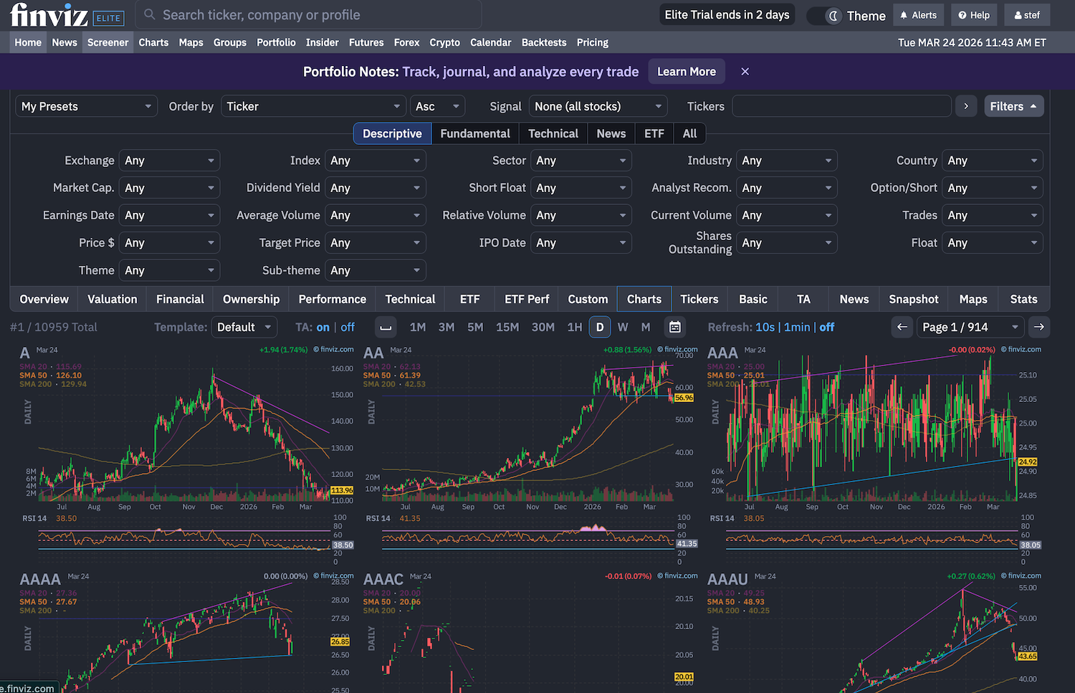
Task: Go to the next results page arrow
Action: [1038, 328]
